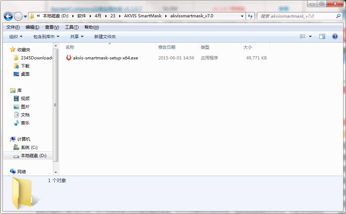The image size is (346, 214).
Task: Open address bar history dropdown
Action: [242, 16]
